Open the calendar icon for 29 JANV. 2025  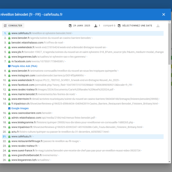70,26
